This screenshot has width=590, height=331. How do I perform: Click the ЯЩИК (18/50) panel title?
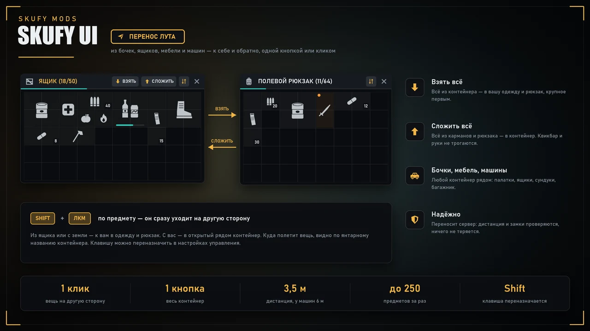point(58,81)
